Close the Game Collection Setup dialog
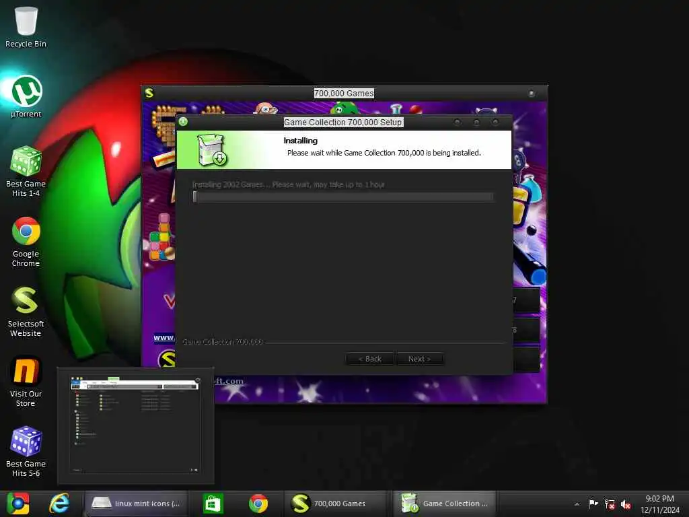 495,122
